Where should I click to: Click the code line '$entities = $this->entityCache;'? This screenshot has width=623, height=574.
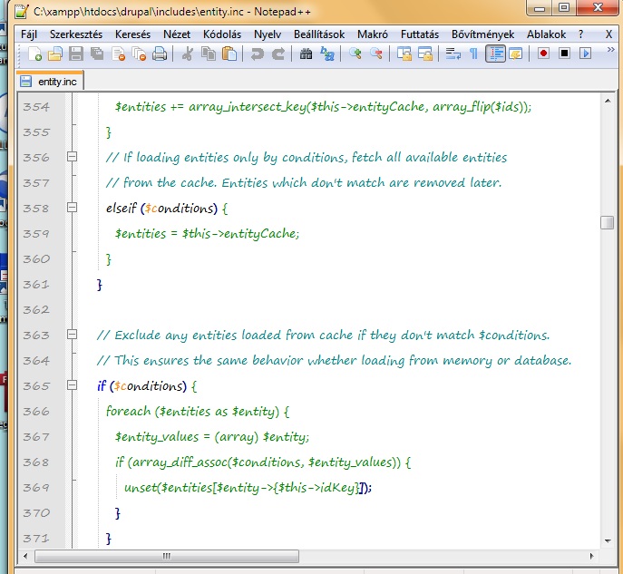(x=207, y=234)
